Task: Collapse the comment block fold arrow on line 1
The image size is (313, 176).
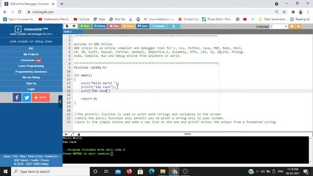Action: click(x=72, y=36)
